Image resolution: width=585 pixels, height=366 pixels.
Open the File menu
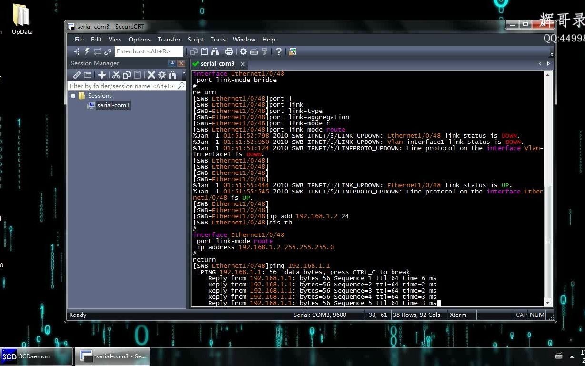coord(79,40)
